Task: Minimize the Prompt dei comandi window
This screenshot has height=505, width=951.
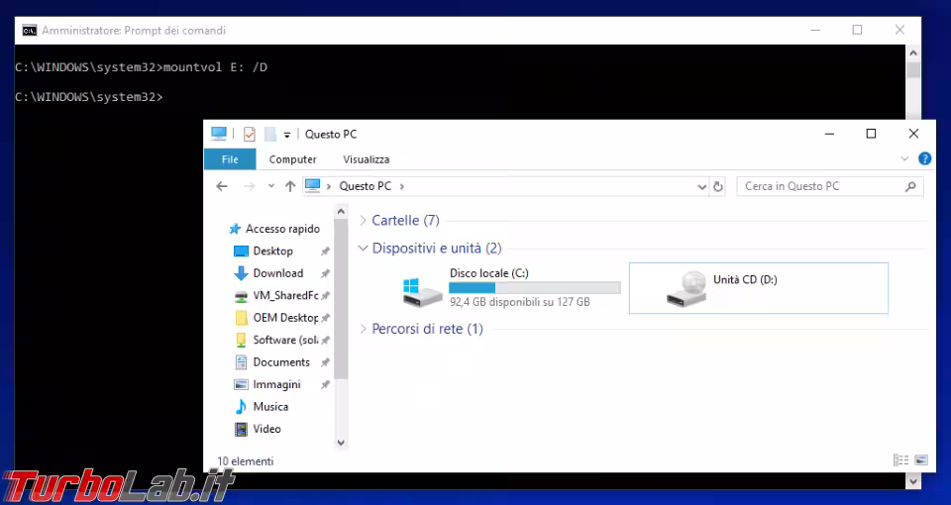Action: pyautogui.click(x=815, y=30)
